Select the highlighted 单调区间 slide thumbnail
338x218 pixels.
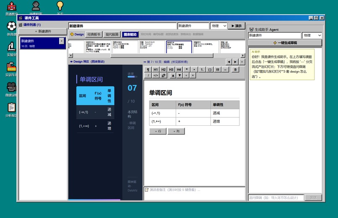(x=179, y=47)
